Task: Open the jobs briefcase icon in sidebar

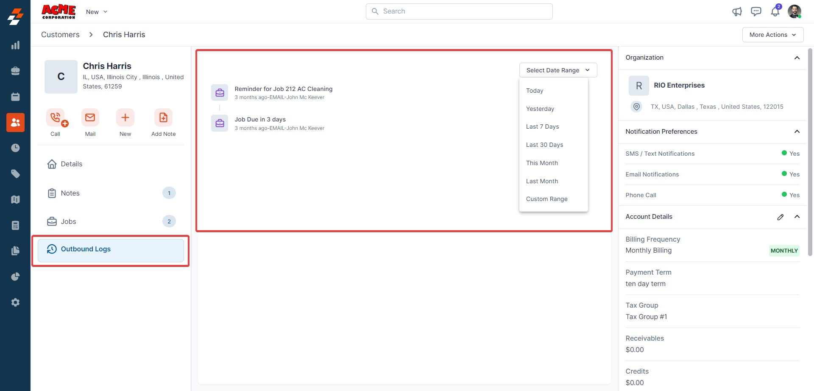Action: 15,71
